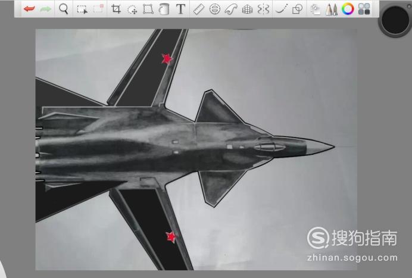Enable the Ellipse guide tool
The width and height of the screenshot is (412, 278).
(215, 9)
